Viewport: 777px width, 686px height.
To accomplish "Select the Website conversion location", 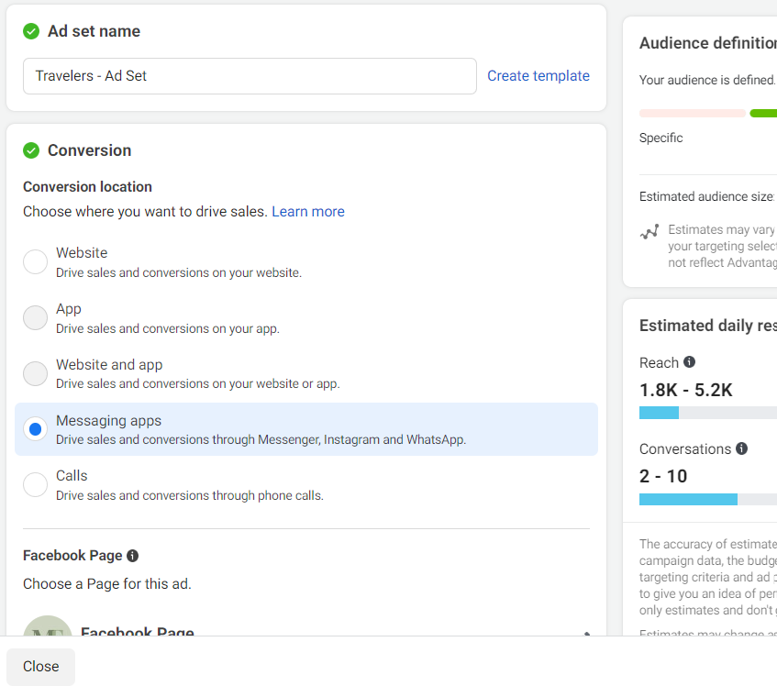I will point(35,262).
